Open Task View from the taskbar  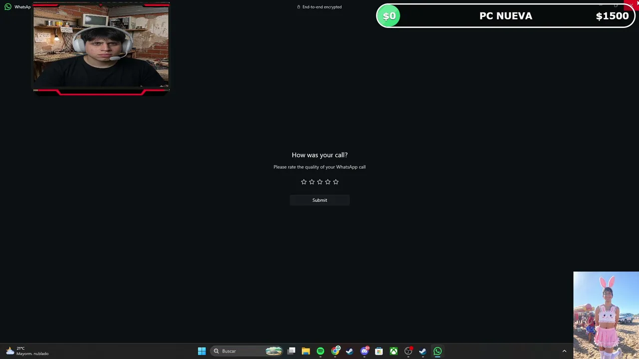[x=292, y=351]
